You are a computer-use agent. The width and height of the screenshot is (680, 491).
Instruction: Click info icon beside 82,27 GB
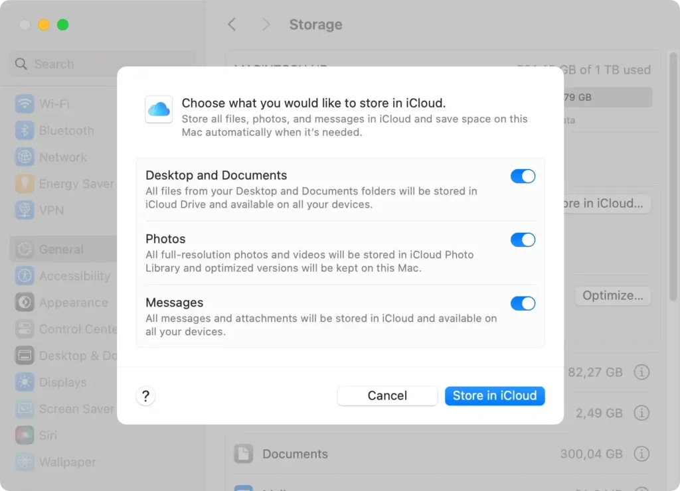(x=641, y=372)
